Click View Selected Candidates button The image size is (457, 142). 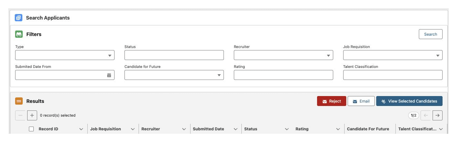(x=409, y=101)
